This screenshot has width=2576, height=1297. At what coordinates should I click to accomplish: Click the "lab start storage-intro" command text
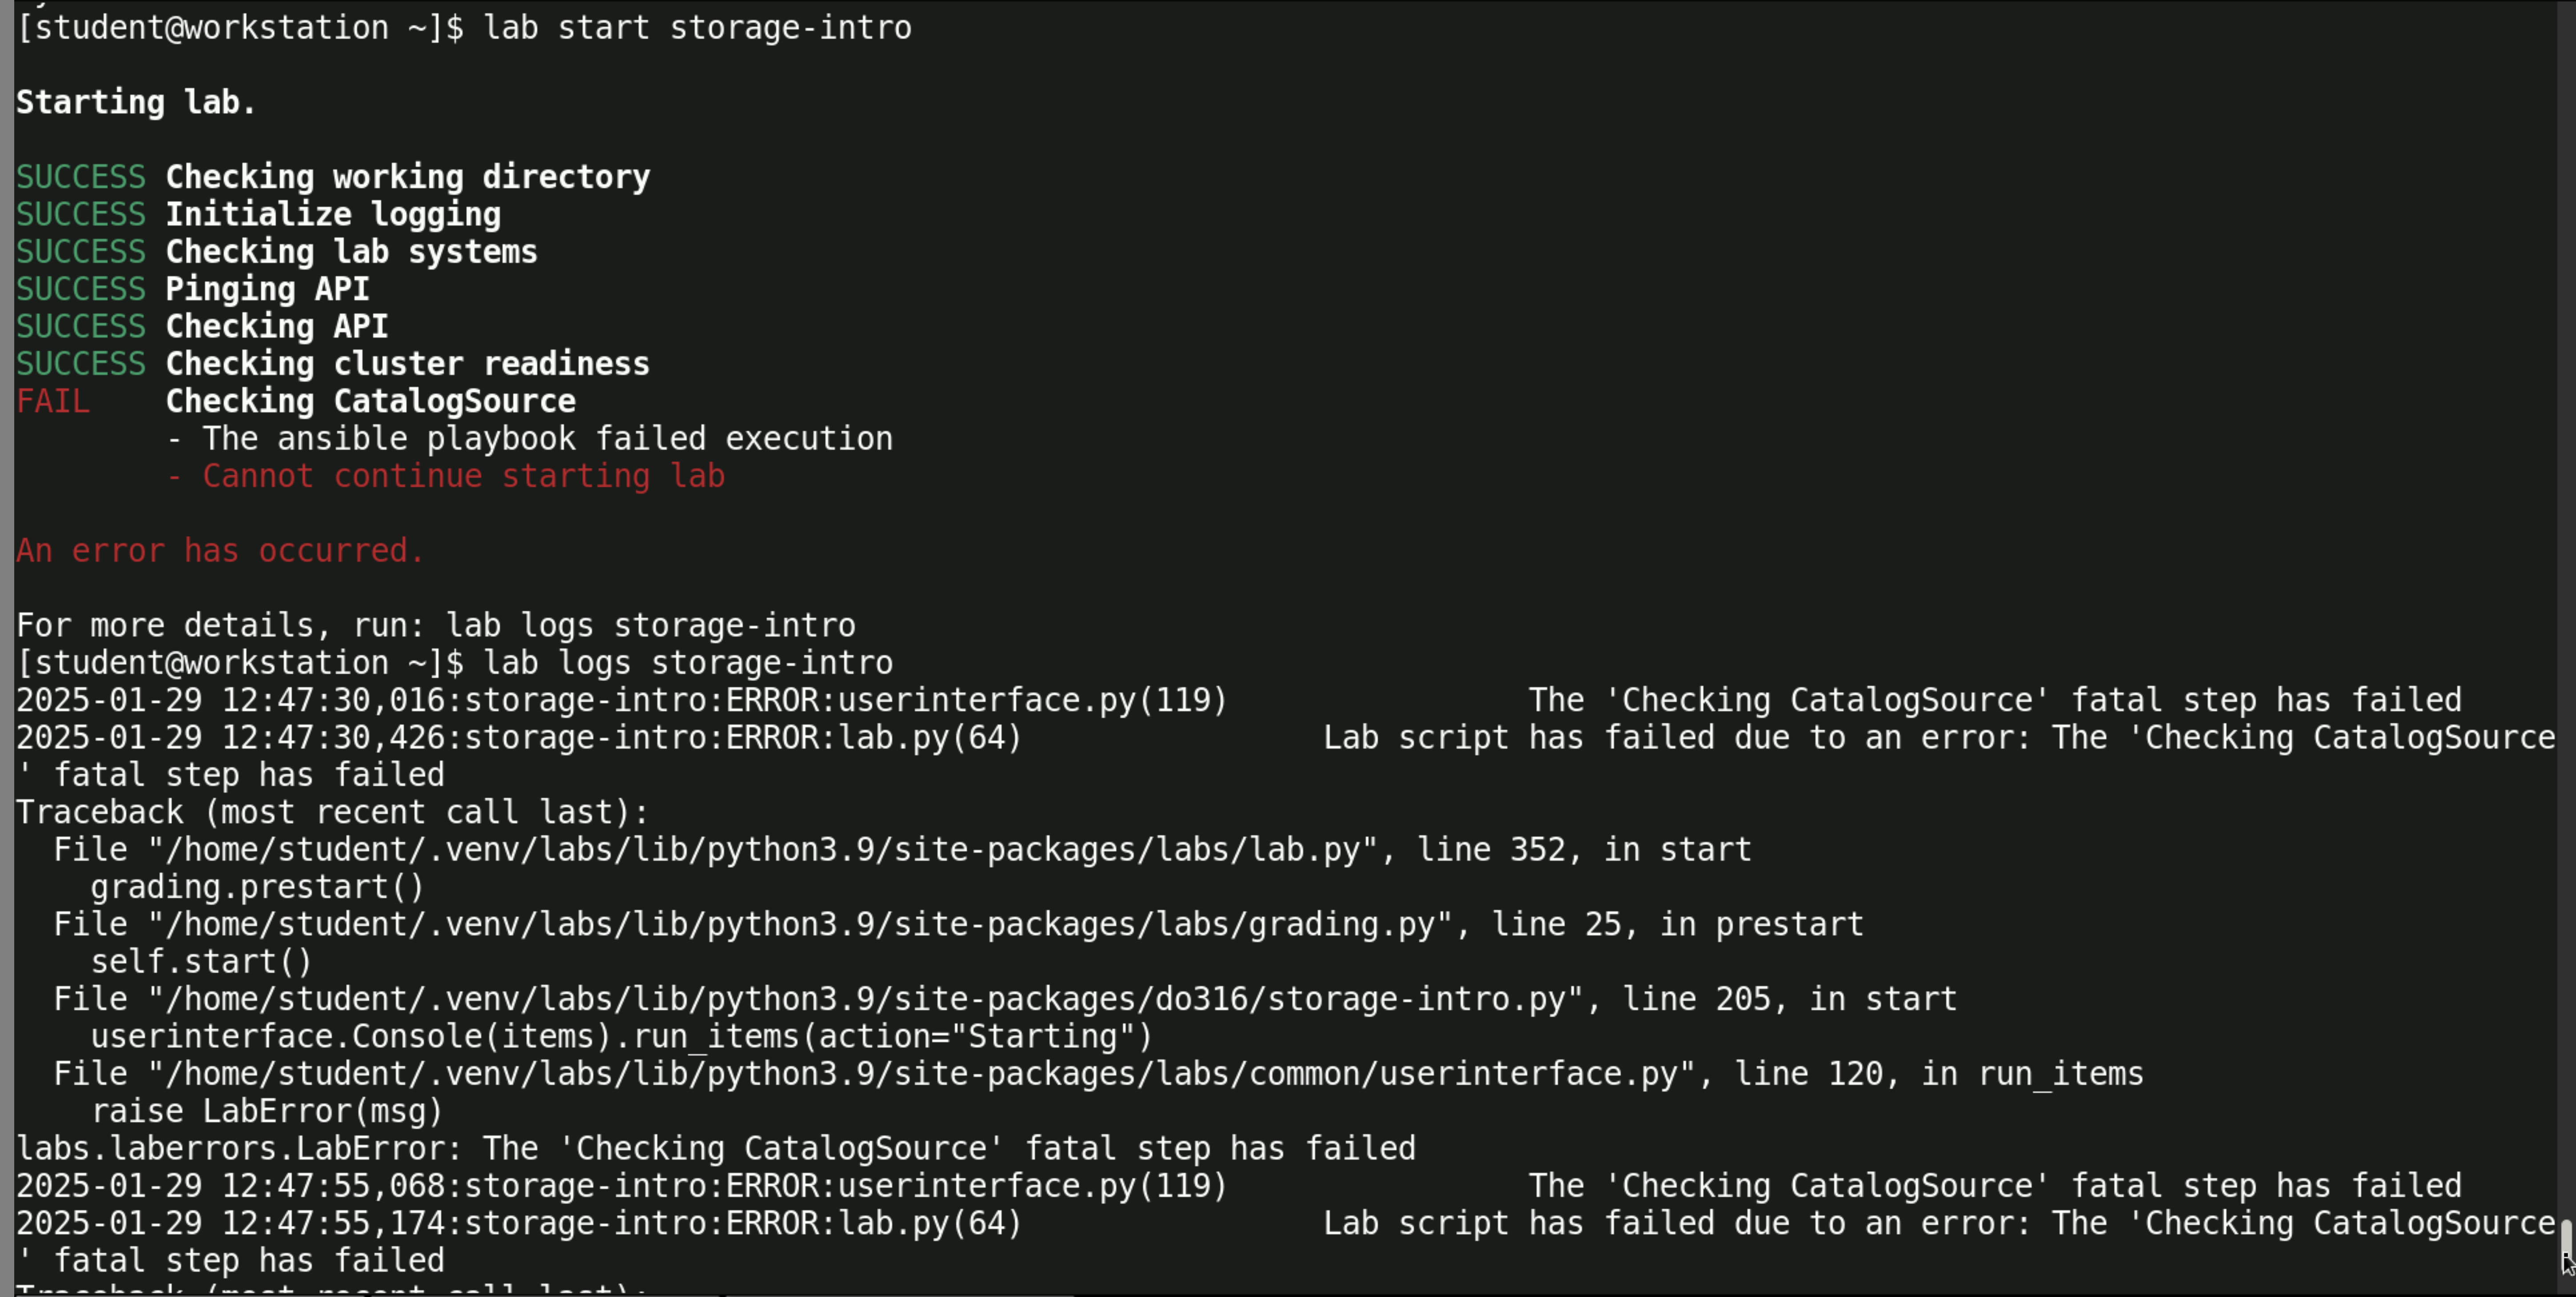[x=697, y=28]
